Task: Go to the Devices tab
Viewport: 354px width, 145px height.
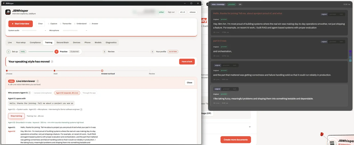Action: tap(77, 42)
